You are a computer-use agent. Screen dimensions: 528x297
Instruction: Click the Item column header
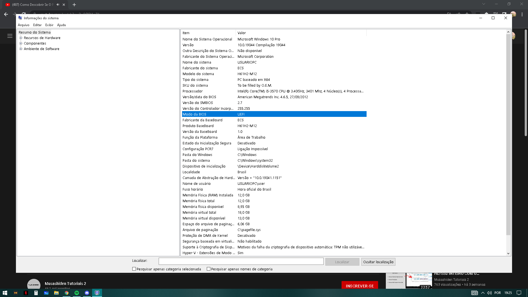[x=208, y=33]
